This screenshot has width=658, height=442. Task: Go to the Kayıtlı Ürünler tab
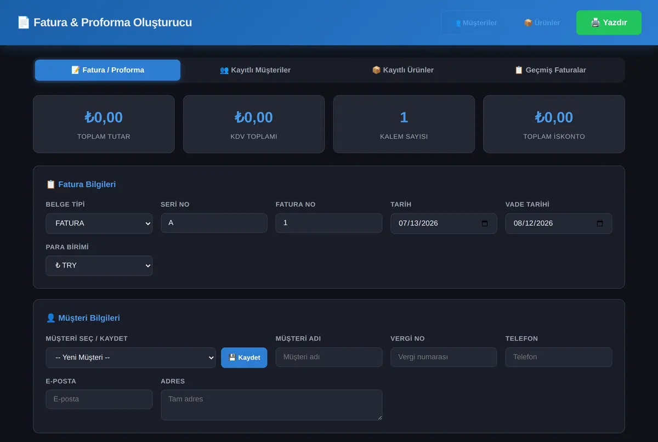[x=402, y=70]
